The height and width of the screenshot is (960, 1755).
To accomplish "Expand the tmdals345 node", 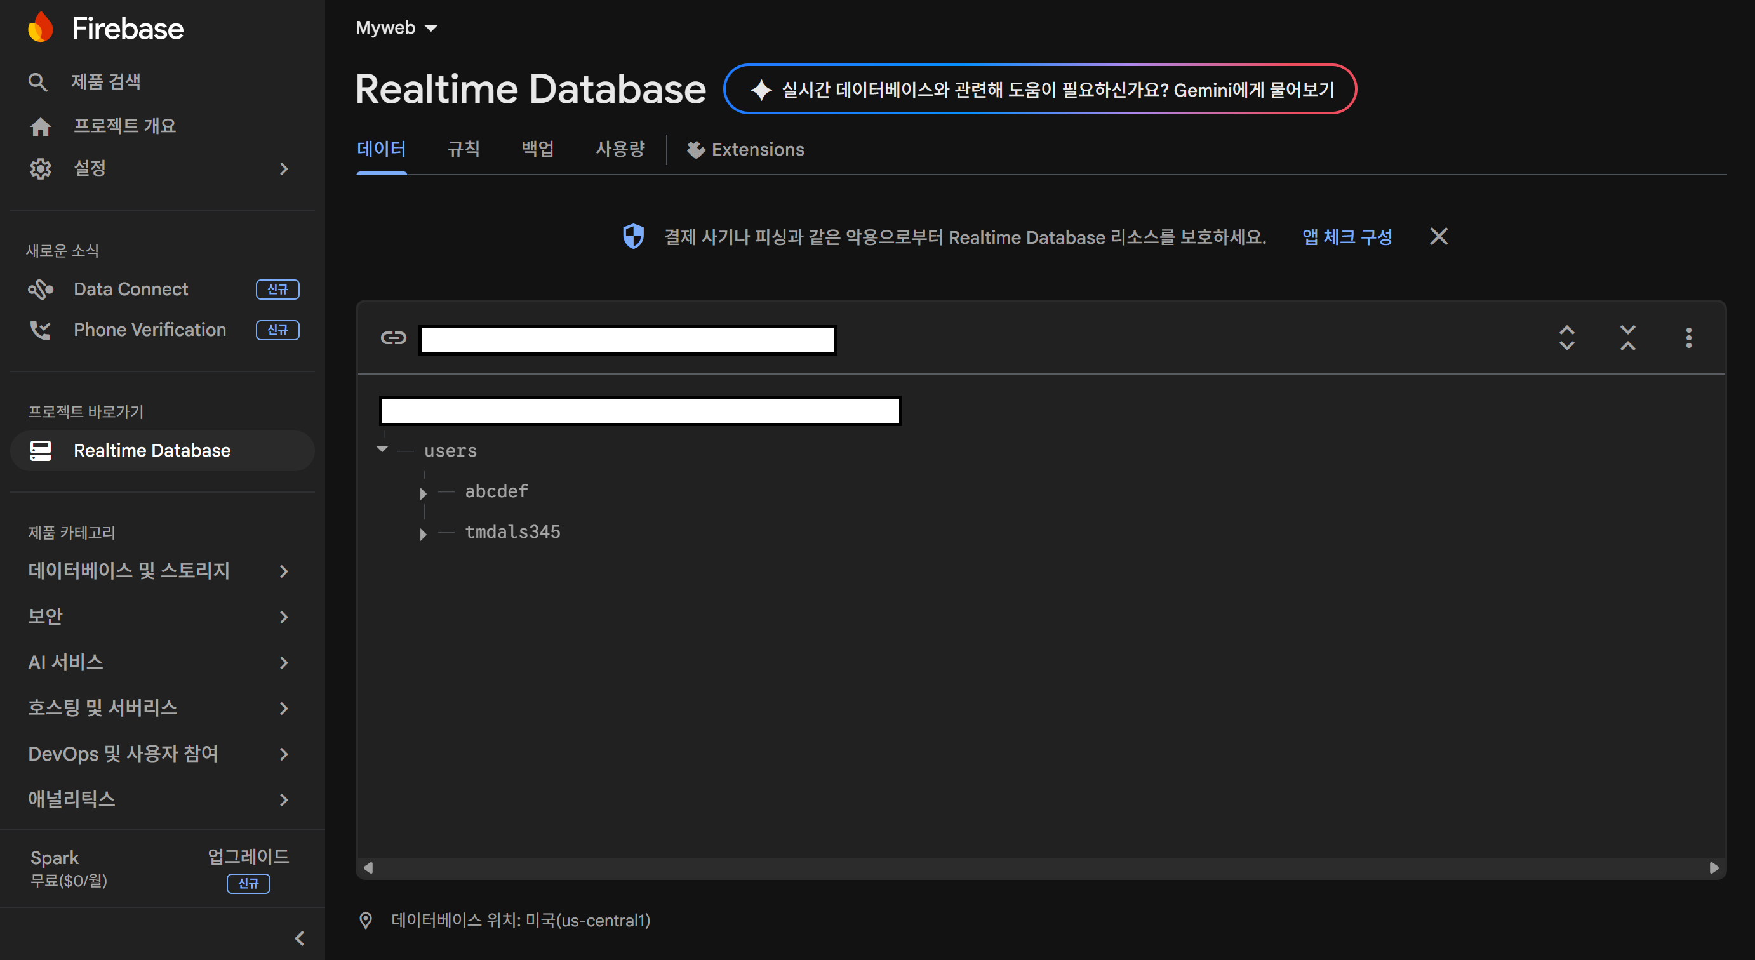I will point(423,533).
